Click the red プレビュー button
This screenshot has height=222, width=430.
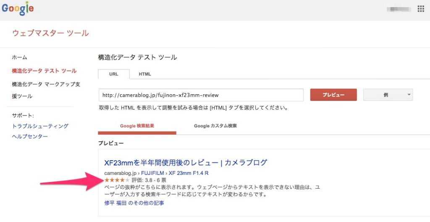coord(333,95)
